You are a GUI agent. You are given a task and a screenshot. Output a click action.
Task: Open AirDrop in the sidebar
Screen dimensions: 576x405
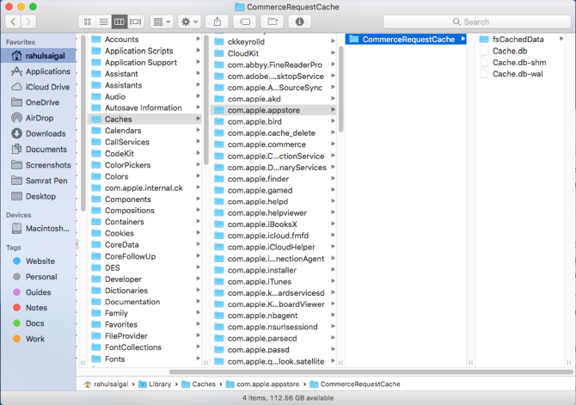coord(38,118)
